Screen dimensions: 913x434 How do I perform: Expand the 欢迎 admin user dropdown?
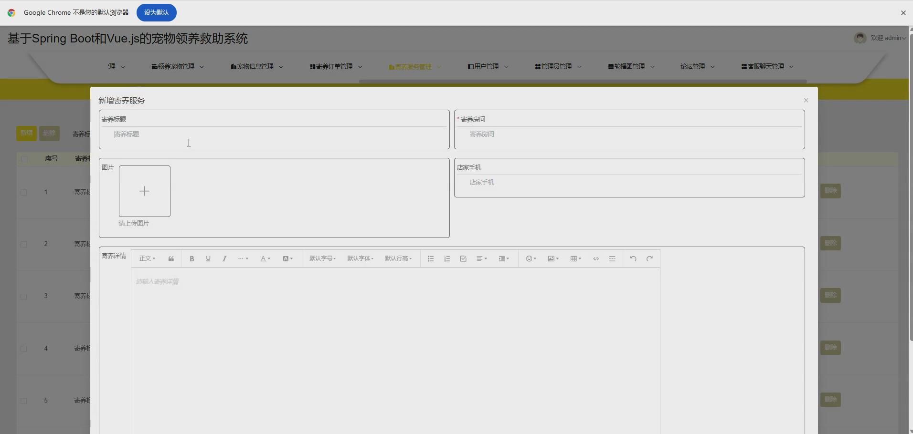click(x=888, y=38)
